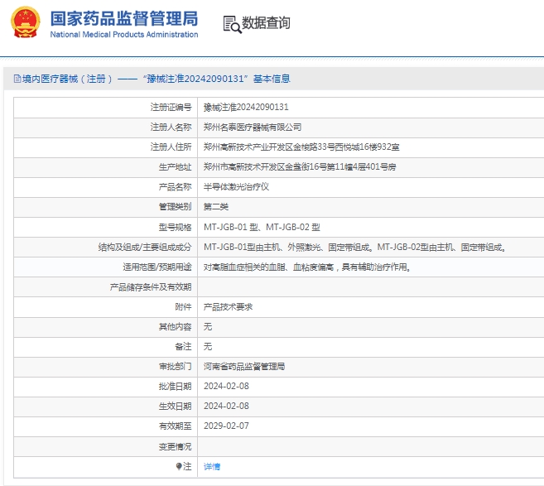Click the document icon beside 境内医疗器械

pyautogui.click(x=17, y=79)
